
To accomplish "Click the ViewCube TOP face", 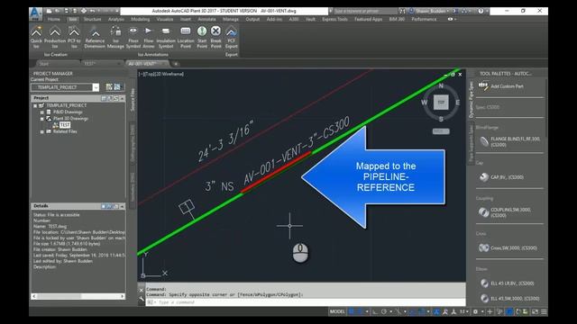I will pos(441,102).
